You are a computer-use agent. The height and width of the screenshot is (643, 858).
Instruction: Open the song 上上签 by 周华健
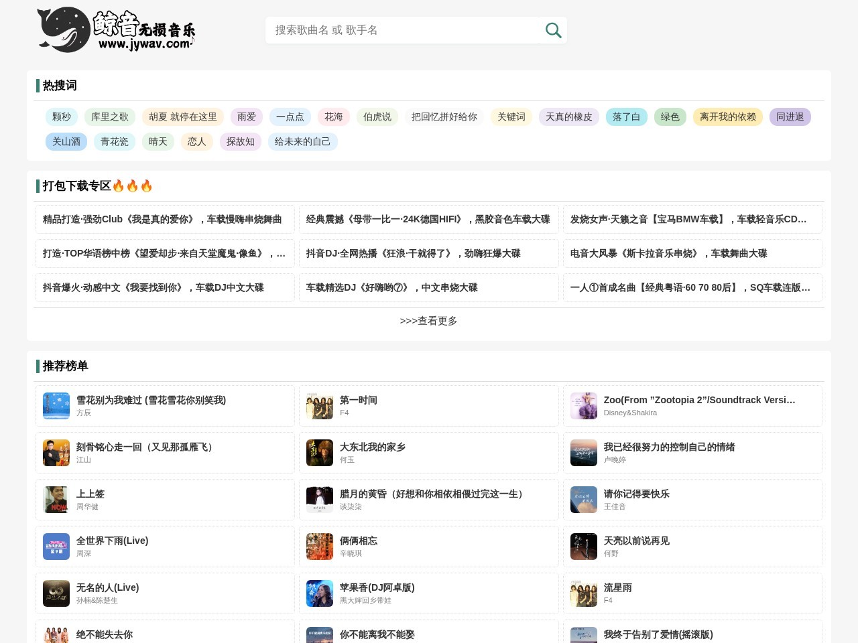coord(91,494)
